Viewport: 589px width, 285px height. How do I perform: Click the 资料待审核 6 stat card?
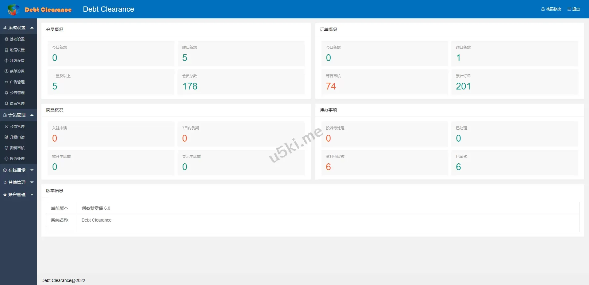click(x=384, y=163)
